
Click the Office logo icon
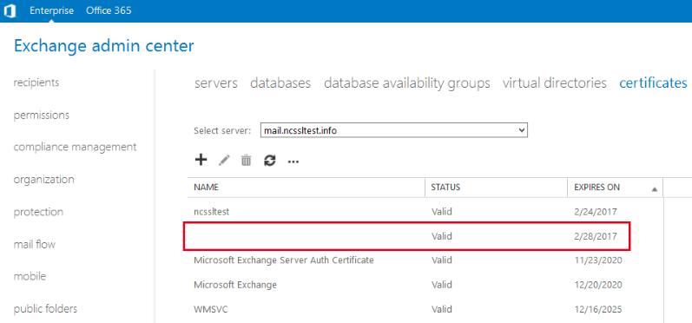tap(10, 11)
